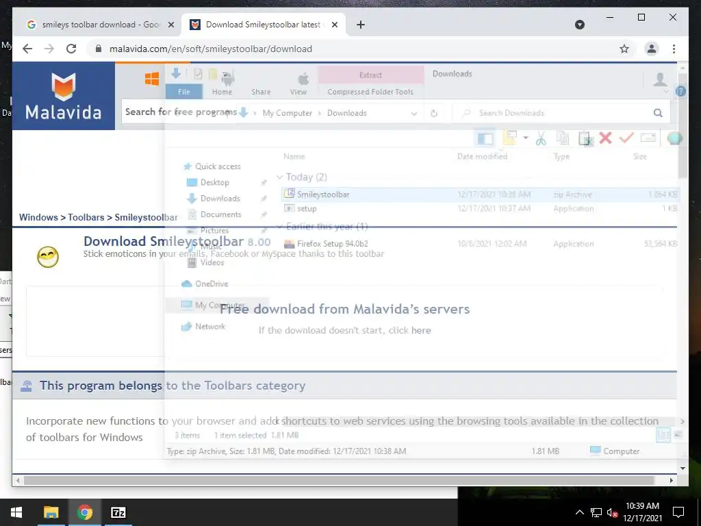Open 7-Zip from the taskbar

tap(118, 512)
